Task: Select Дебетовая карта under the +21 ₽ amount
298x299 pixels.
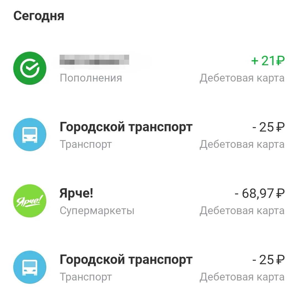Action: 242,78
